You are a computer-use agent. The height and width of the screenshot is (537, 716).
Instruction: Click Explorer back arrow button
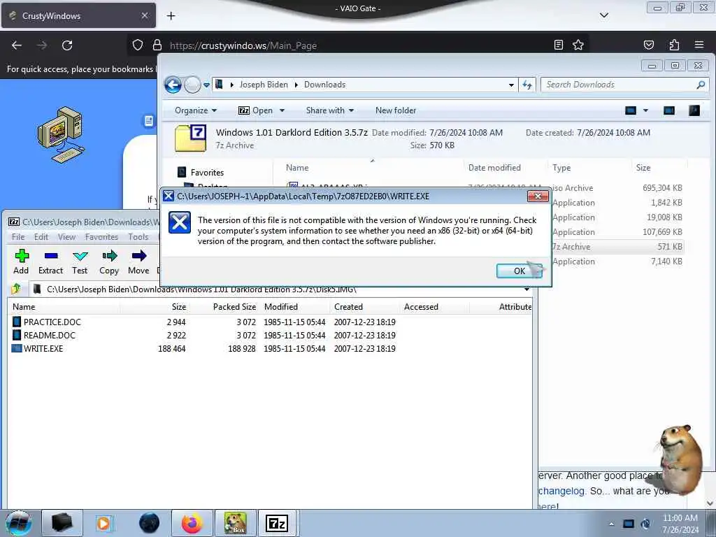173,85
